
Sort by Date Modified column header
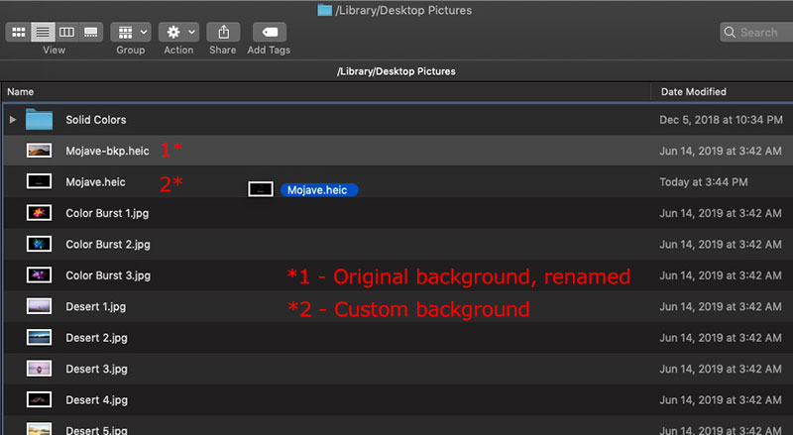722,91
